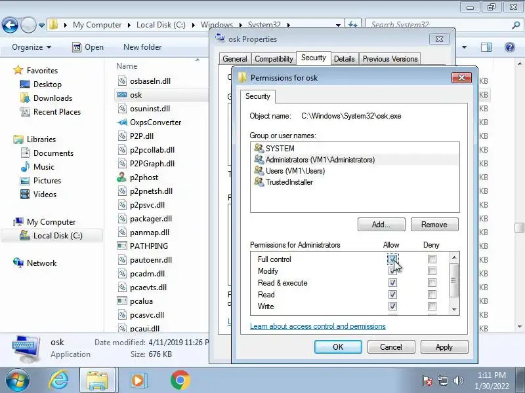Open the Windows Start menu
525x393 pixels.
[x=17, y=381]
